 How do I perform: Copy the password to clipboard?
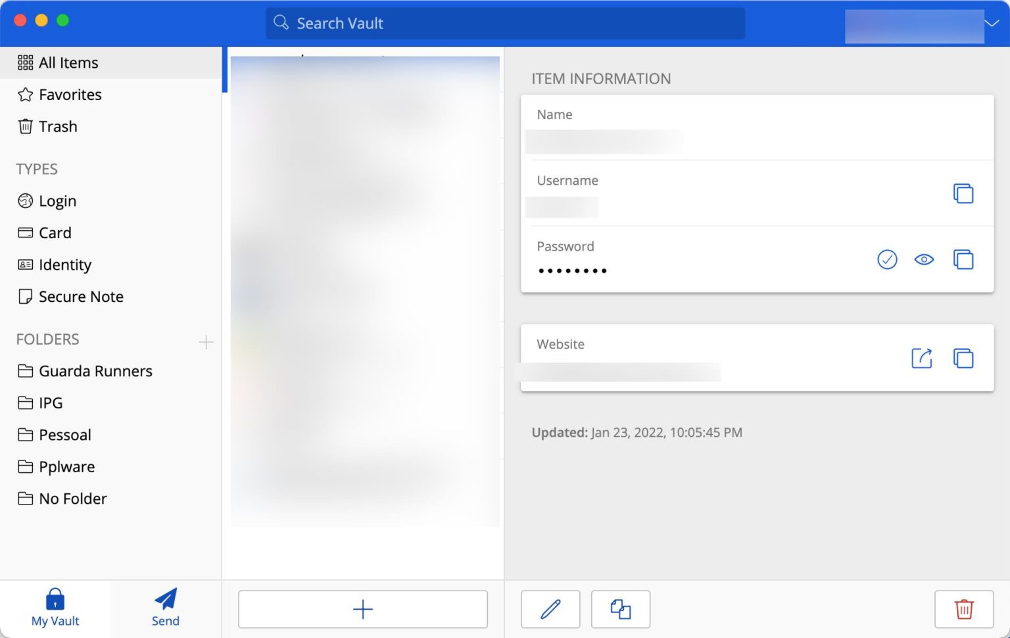pyautogui.click(x=963, y=260)
